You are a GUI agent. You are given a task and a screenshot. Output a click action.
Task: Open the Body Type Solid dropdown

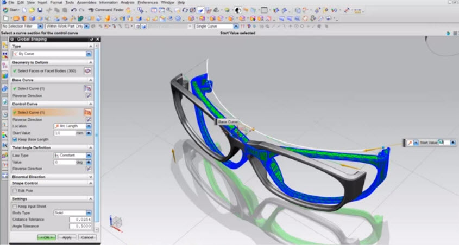point(89,213)
